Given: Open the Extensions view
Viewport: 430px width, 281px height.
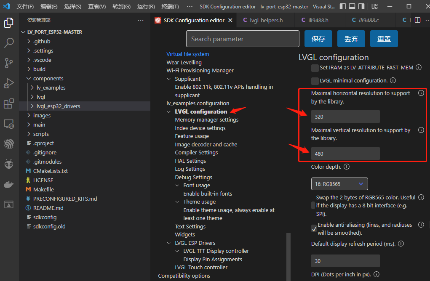Looking at the screenshot, I should tap(9, 103).
